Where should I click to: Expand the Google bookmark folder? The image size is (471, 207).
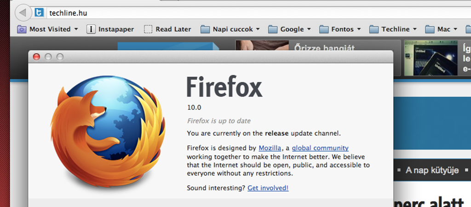(289, 29)
